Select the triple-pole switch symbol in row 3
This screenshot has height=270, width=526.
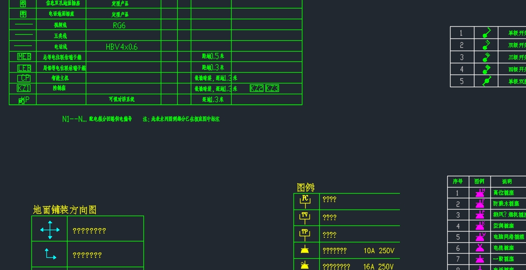[x=486, y=57]
